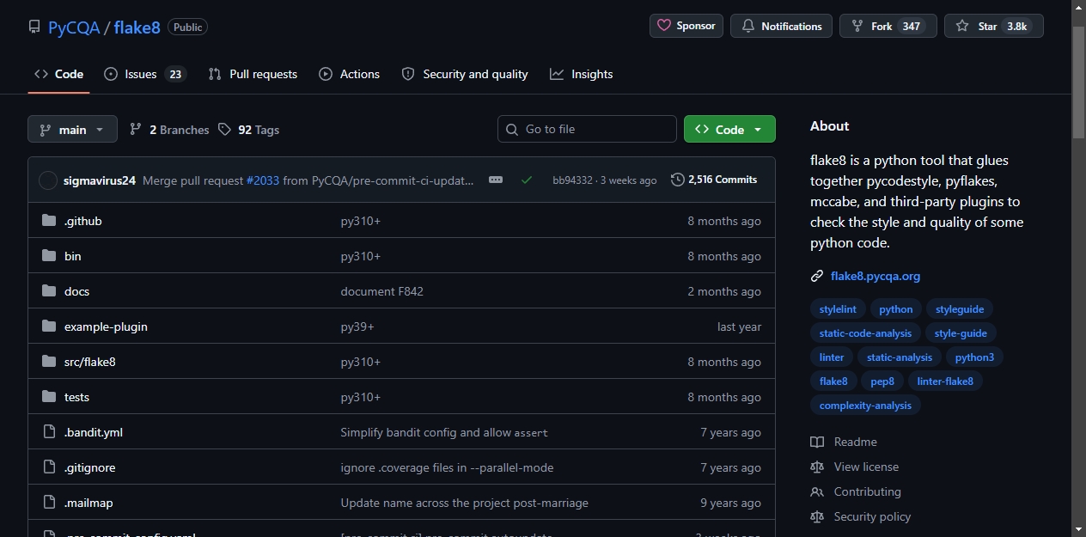1086x537 pixels.
Task: Click the .bandit.yml file icon
Action: [x=49, y=432]
